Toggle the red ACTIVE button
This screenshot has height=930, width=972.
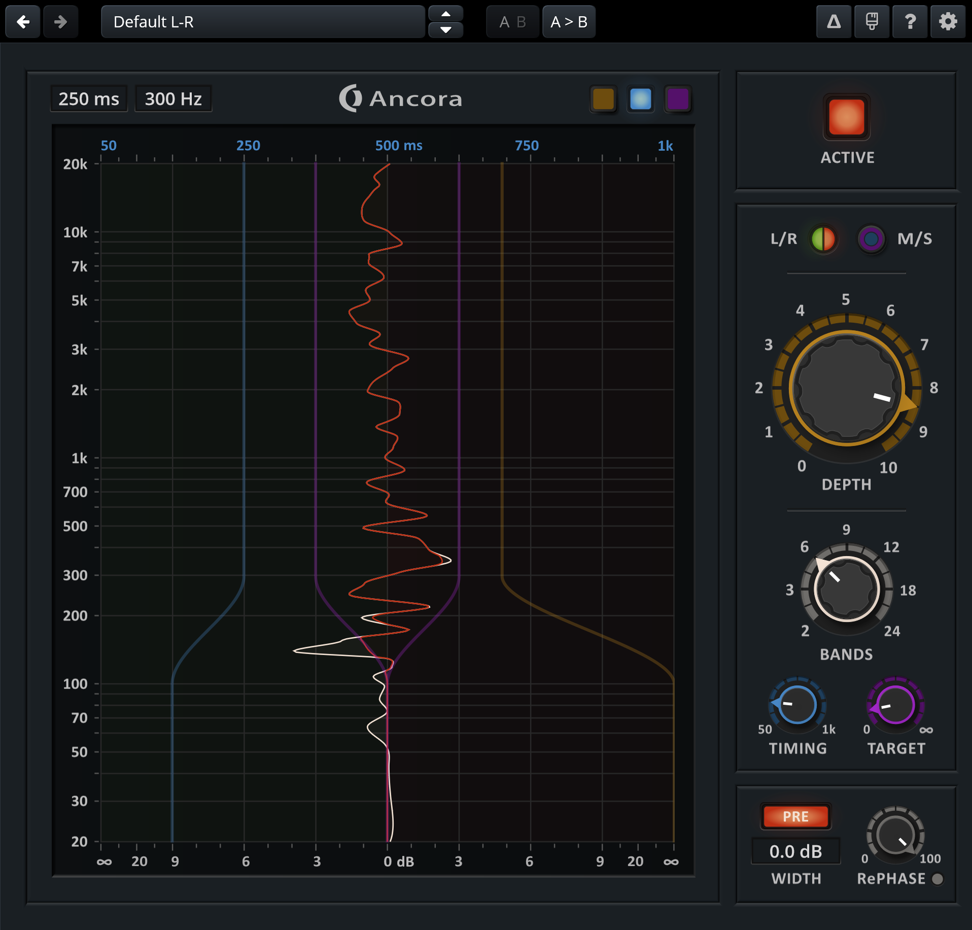[847, 117]
